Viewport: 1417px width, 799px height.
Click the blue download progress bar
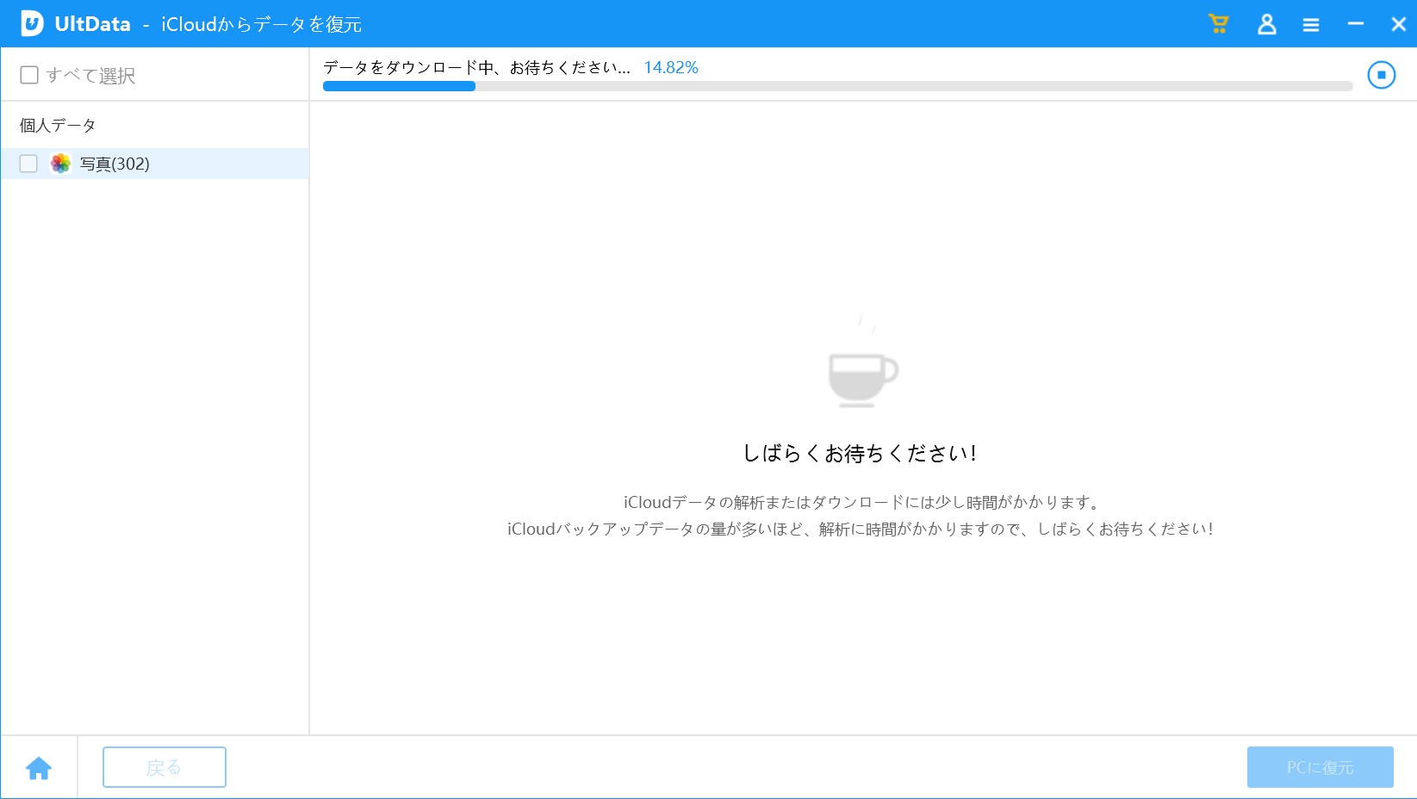tap(837, 86)
